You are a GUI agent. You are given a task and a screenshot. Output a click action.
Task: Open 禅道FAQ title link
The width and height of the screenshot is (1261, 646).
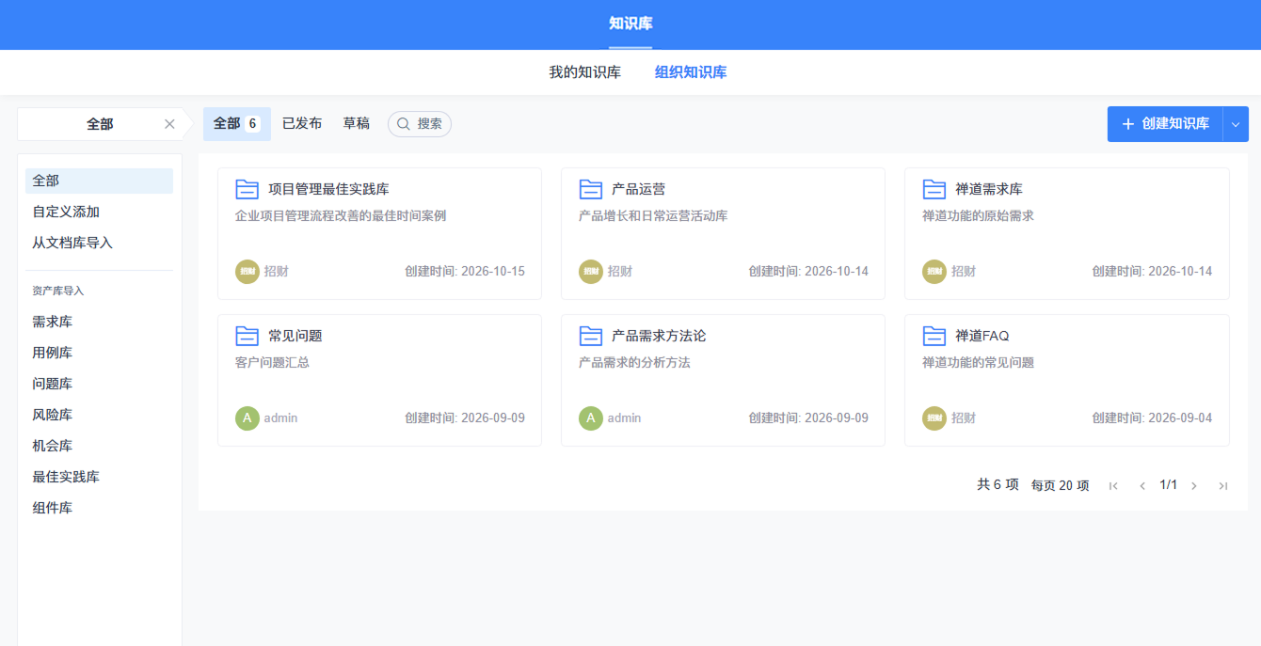coord(982,336)
